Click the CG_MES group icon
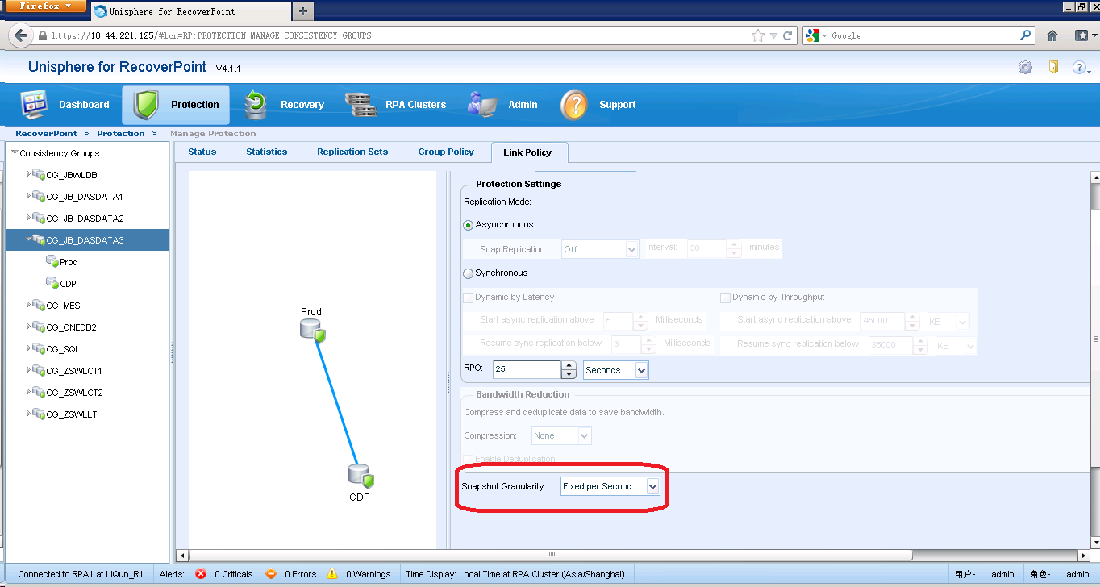Image resolution: width=1100 pixels, height=587 pixels. click(x=39, y=306)
